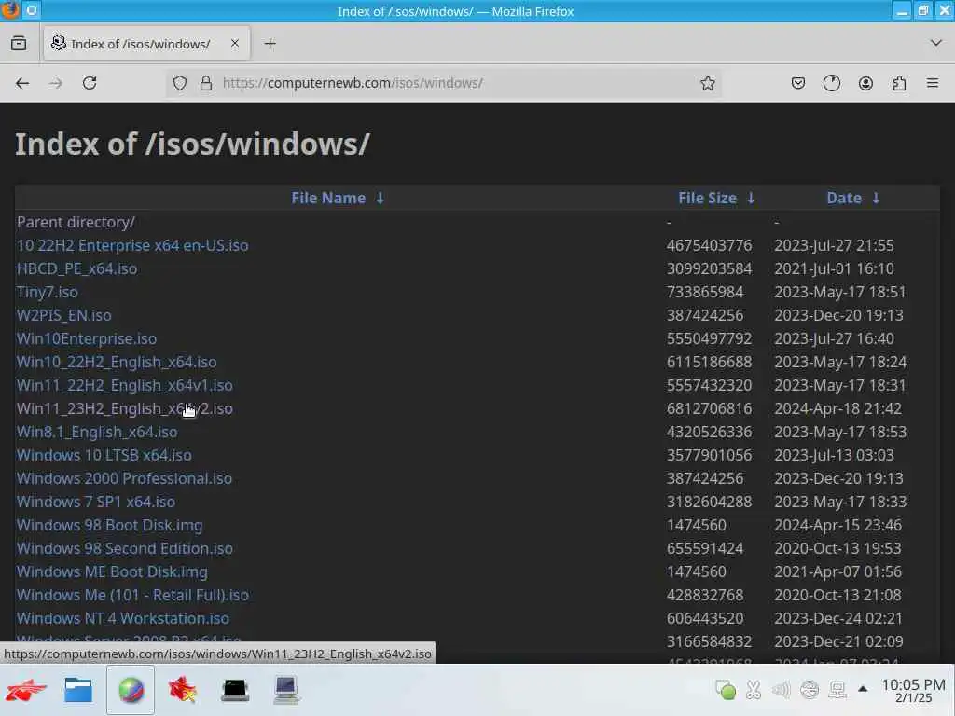Click the sort arrow beside Date
Viewport: 955px width, 716px height.
876,198
